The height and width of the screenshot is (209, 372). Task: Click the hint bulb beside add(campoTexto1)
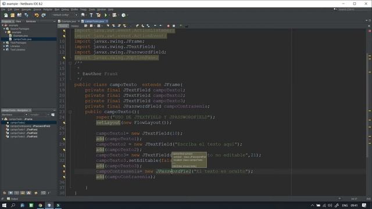click(64, 139)
